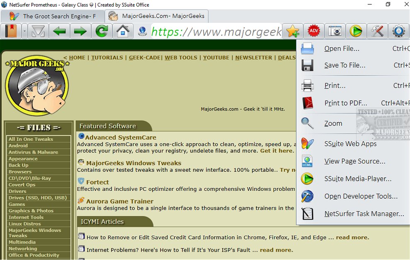
Task: Open the bookmarks book icon
Action: pos(11,31)
